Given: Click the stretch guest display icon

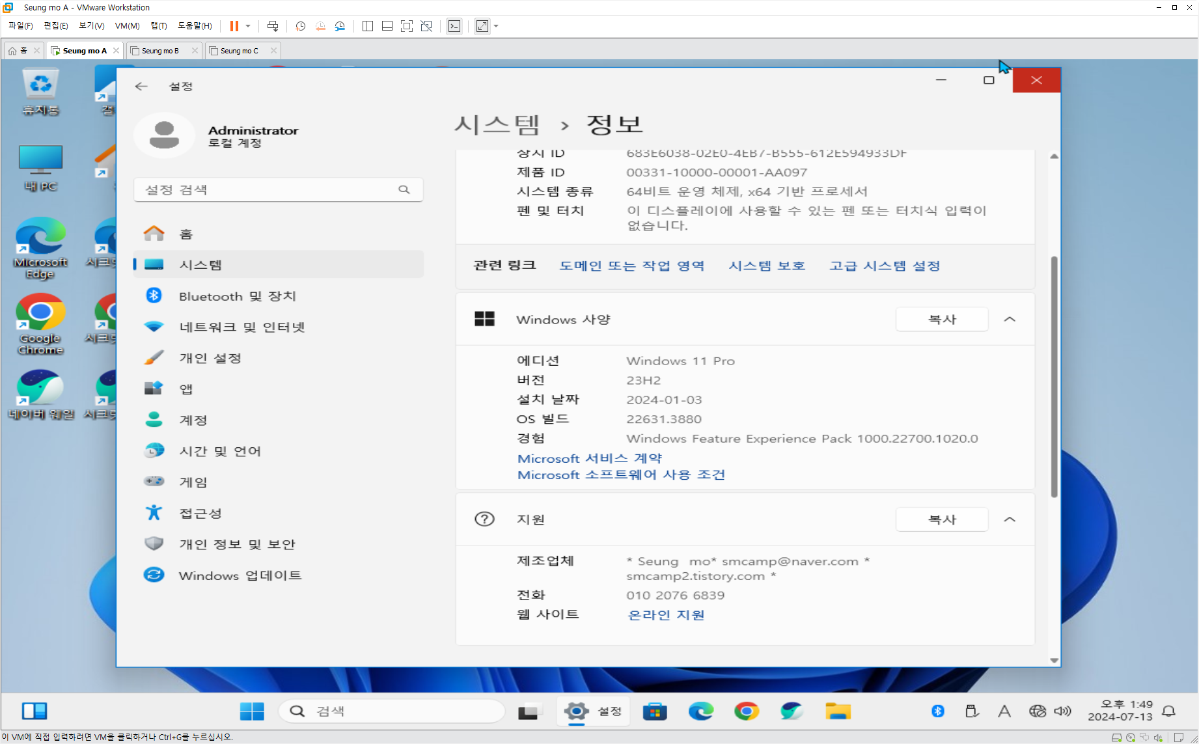Looking at the screenshot, I should pos(482,26).
